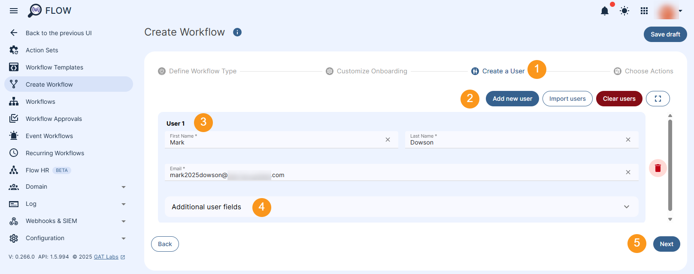This screenshot has width=694, height=274.
Task: Open external link icon next to GAT Labs
Action: click(123, 257)
